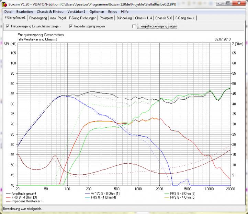Uncheck Frequenzgang Einzelchassis zeigen checkbox
Image resolution: width=248 pixels, height=214 pixels.
(8, 26)
